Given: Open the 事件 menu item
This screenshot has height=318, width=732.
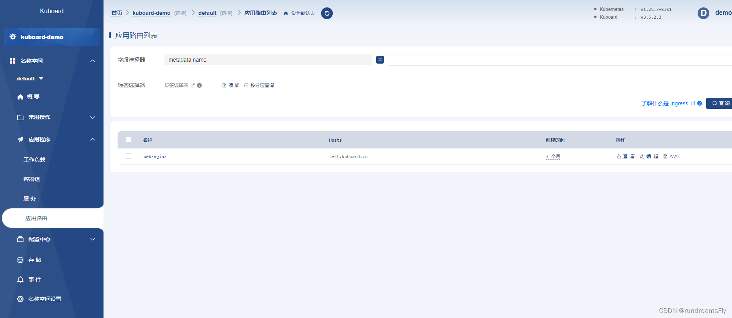Looking at the screenshot, I should [x=35, y=279].
